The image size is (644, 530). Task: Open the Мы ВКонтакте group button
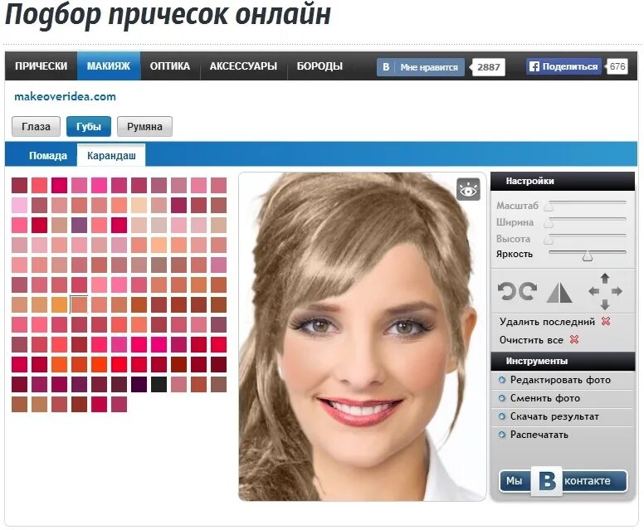[x=563, y=481]
